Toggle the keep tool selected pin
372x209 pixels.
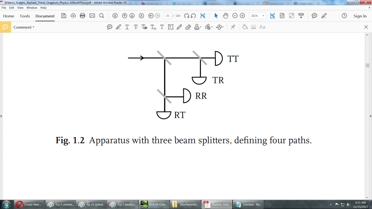[x=233, y=27]
